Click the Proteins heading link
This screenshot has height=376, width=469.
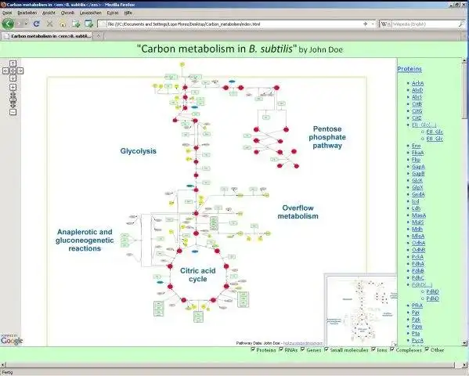pyautogui.click(x=409, y=69)
